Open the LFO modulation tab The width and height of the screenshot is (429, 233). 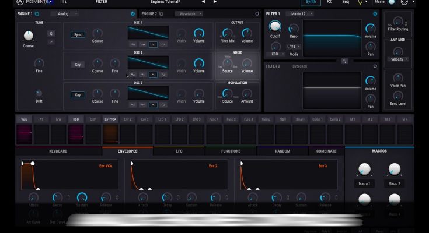179,151
